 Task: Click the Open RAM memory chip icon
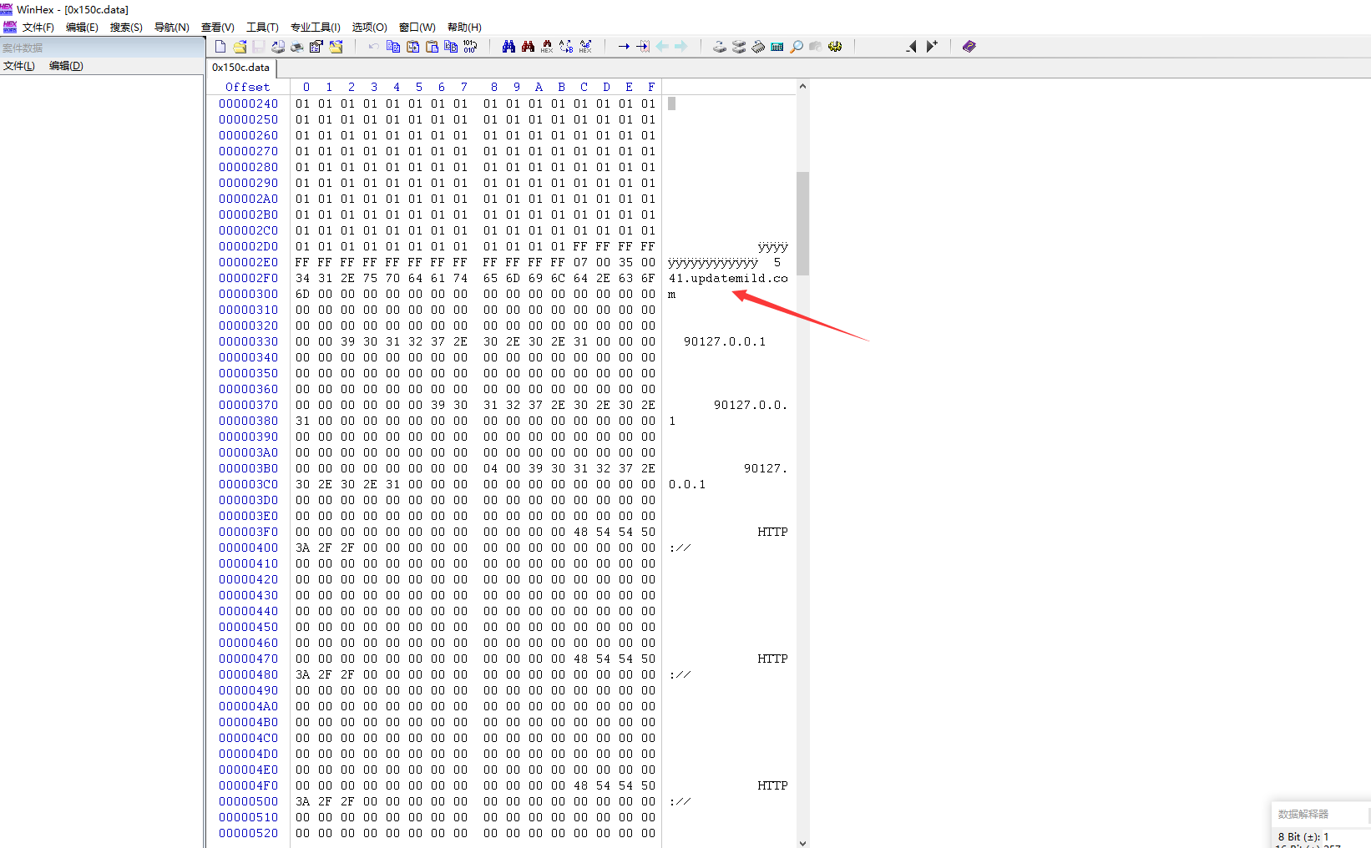coord(758,47)
